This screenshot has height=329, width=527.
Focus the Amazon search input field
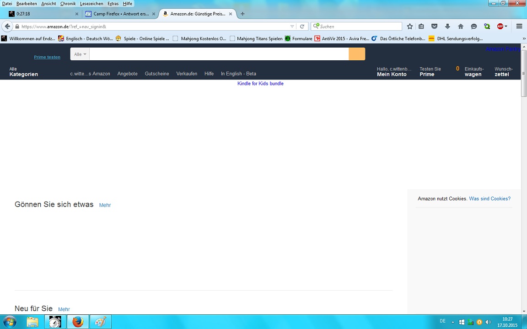click(219, 54)
